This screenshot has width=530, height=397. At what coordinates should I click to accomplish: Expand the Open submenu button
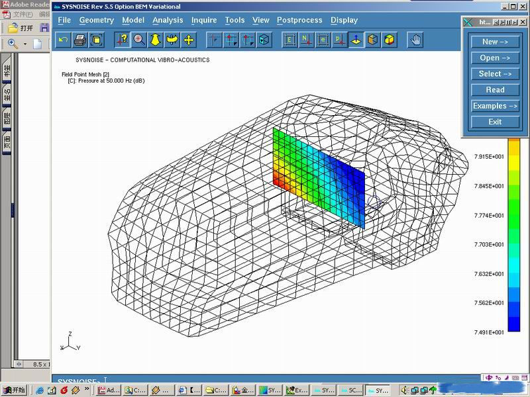coord(495,58)
